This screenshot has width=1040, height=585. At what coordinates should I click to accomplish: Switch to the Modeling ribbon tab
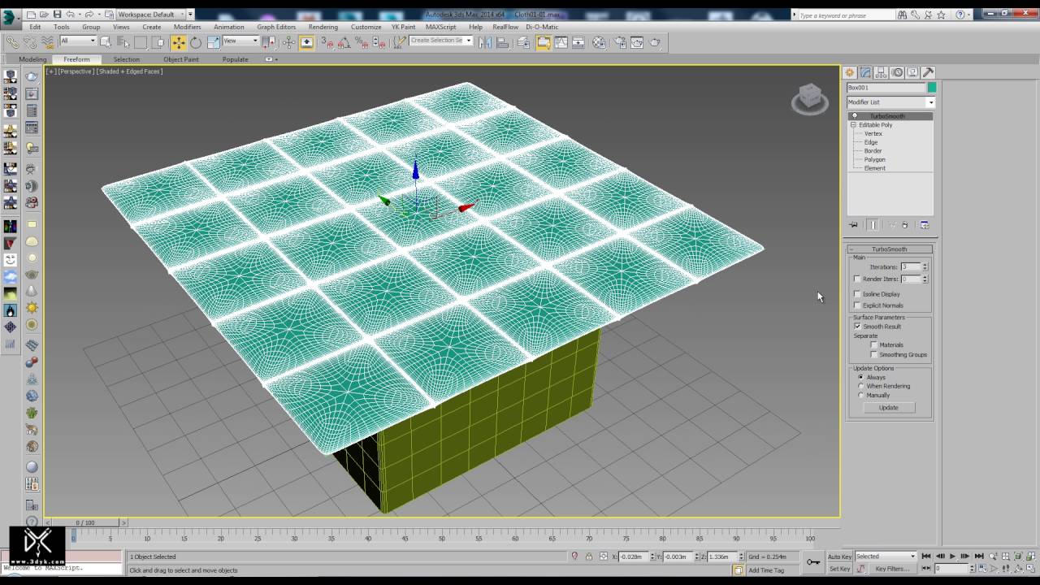[32, 59]
